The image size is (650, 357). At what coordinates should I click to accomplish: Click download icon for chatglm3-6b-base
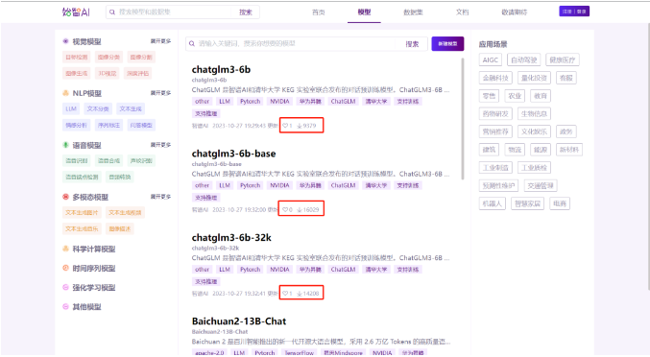pos(300,209)
